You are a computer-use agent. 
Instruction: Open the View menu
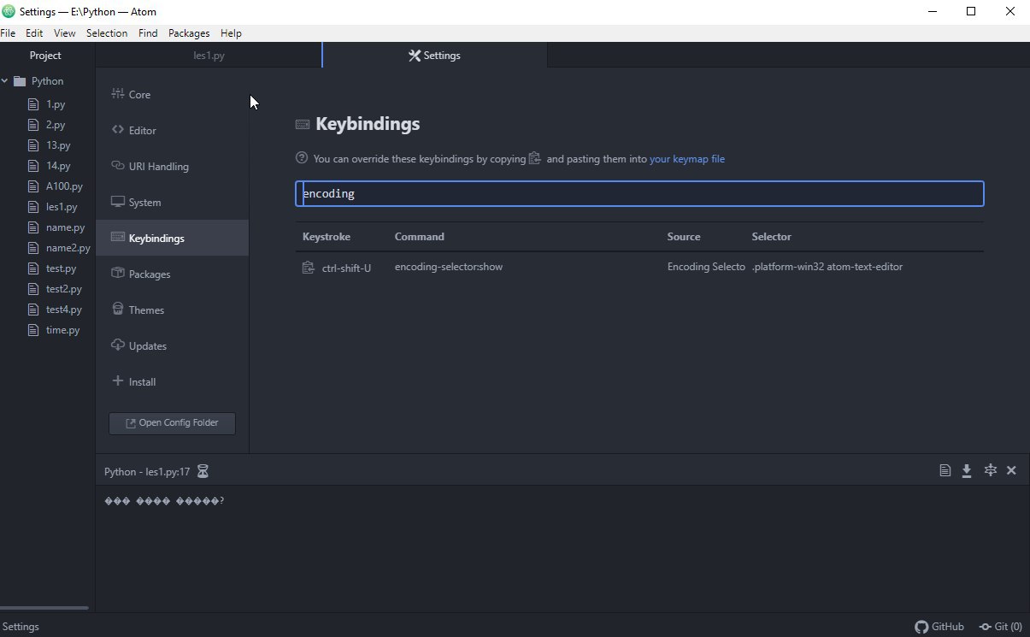click(x=65, y=33)
